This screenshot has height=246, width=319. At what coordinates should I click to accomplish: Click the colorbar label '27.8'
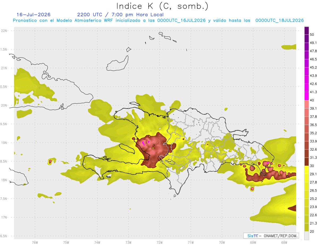313,182
